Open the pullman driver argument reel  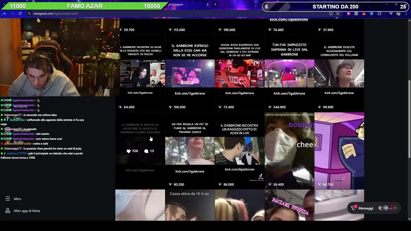[339, 73]
